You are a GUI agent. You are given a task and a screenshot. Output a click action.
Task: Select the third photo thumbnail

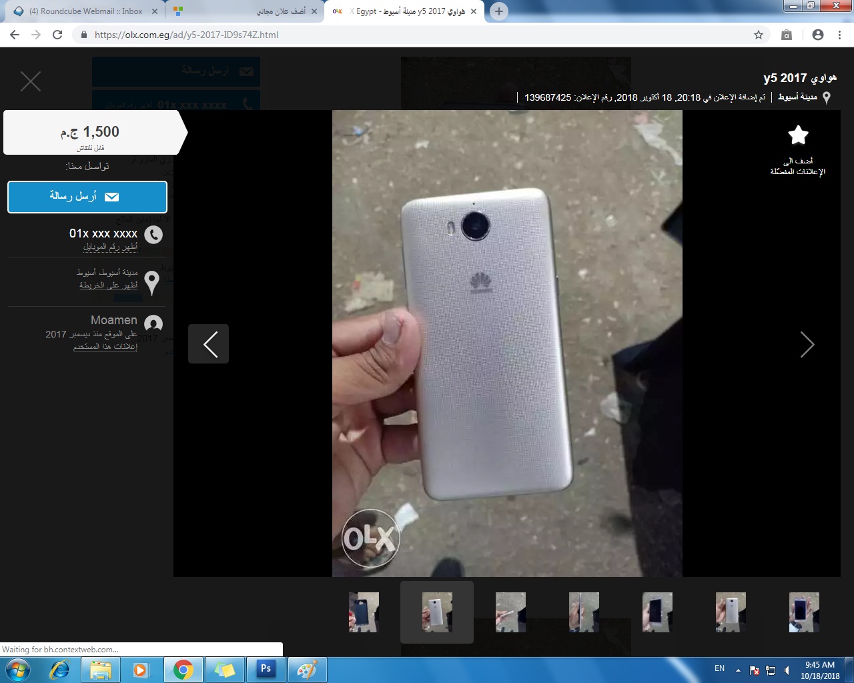click(510, 612)
